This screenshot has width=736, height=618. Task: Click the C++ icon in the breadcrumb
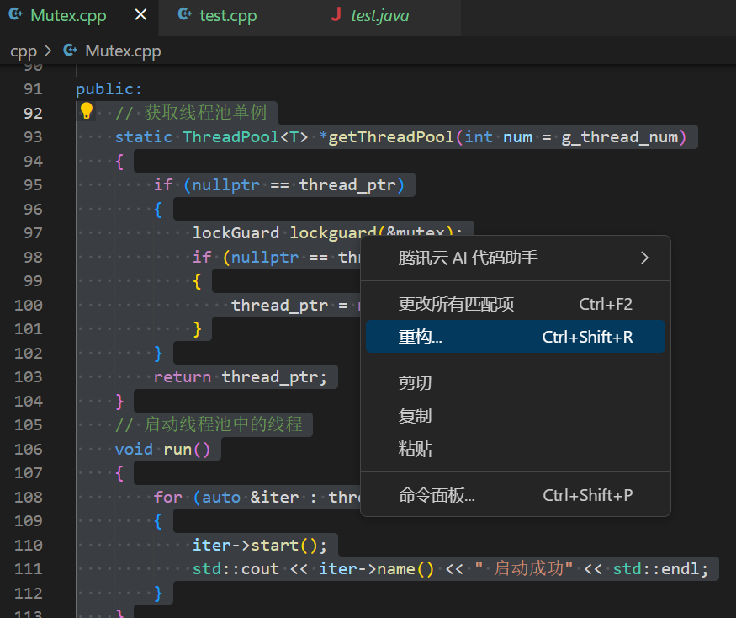coord(70,50)
